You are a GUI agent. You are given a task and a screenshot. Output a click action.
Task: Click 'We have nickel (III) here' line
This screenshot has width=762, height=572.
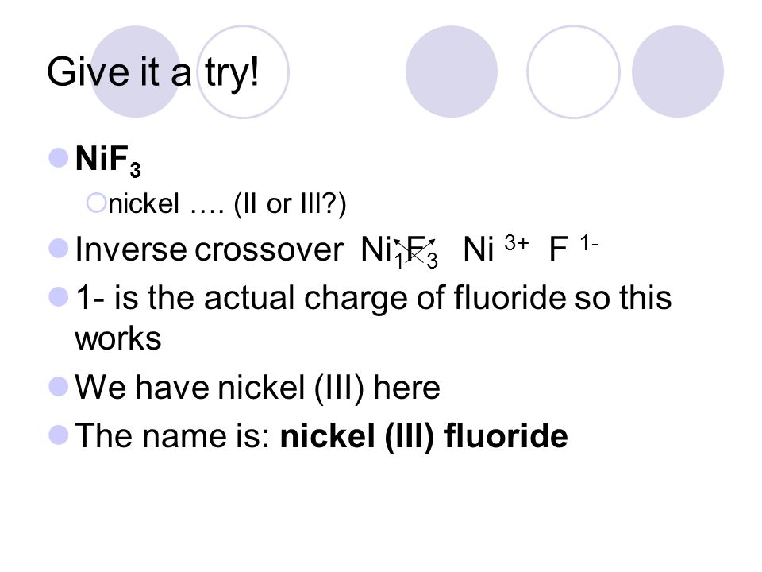coord(257,388)
